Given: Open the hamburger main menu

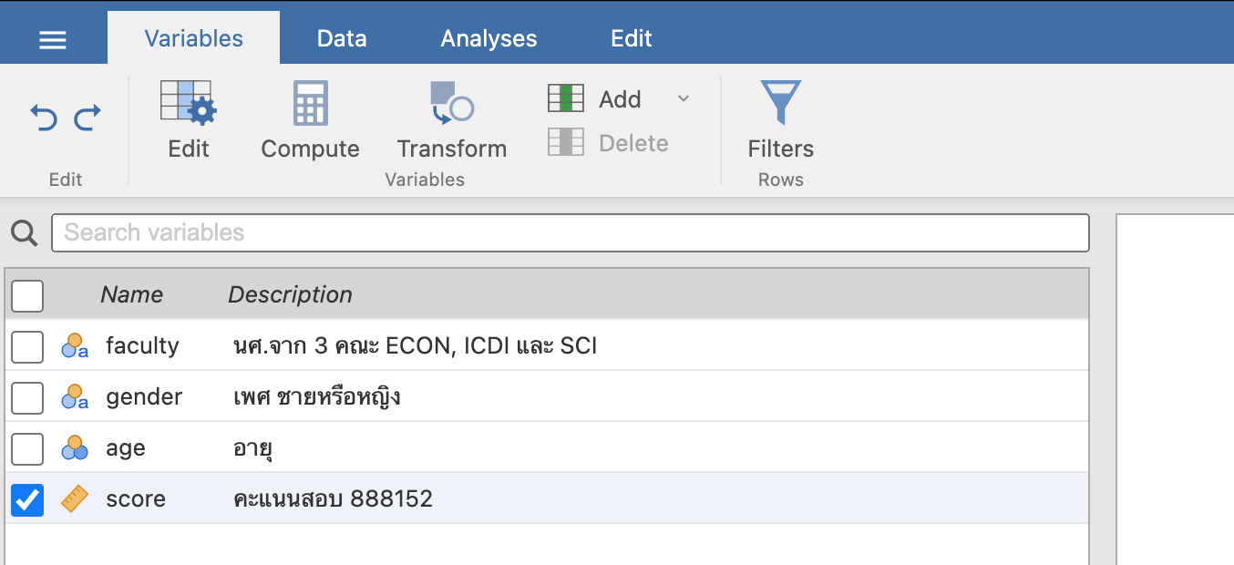Looking at the screenshot, I should click(x=53, y=40).
